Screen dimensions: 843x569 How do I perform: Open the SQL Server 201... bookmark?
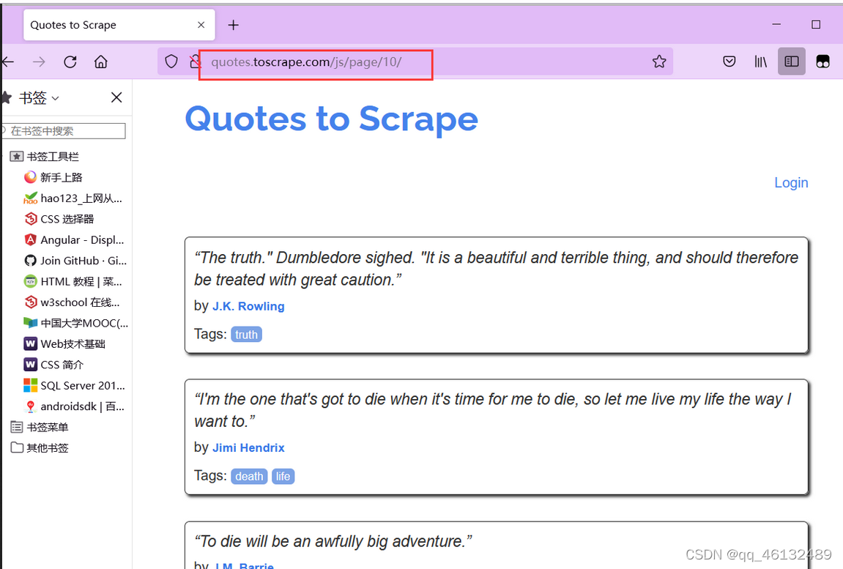[x=74, y=386]
